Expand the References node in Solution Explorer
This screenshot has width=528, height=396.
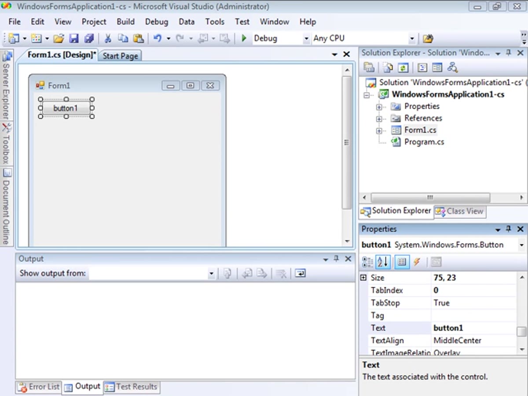pos(379,118)
